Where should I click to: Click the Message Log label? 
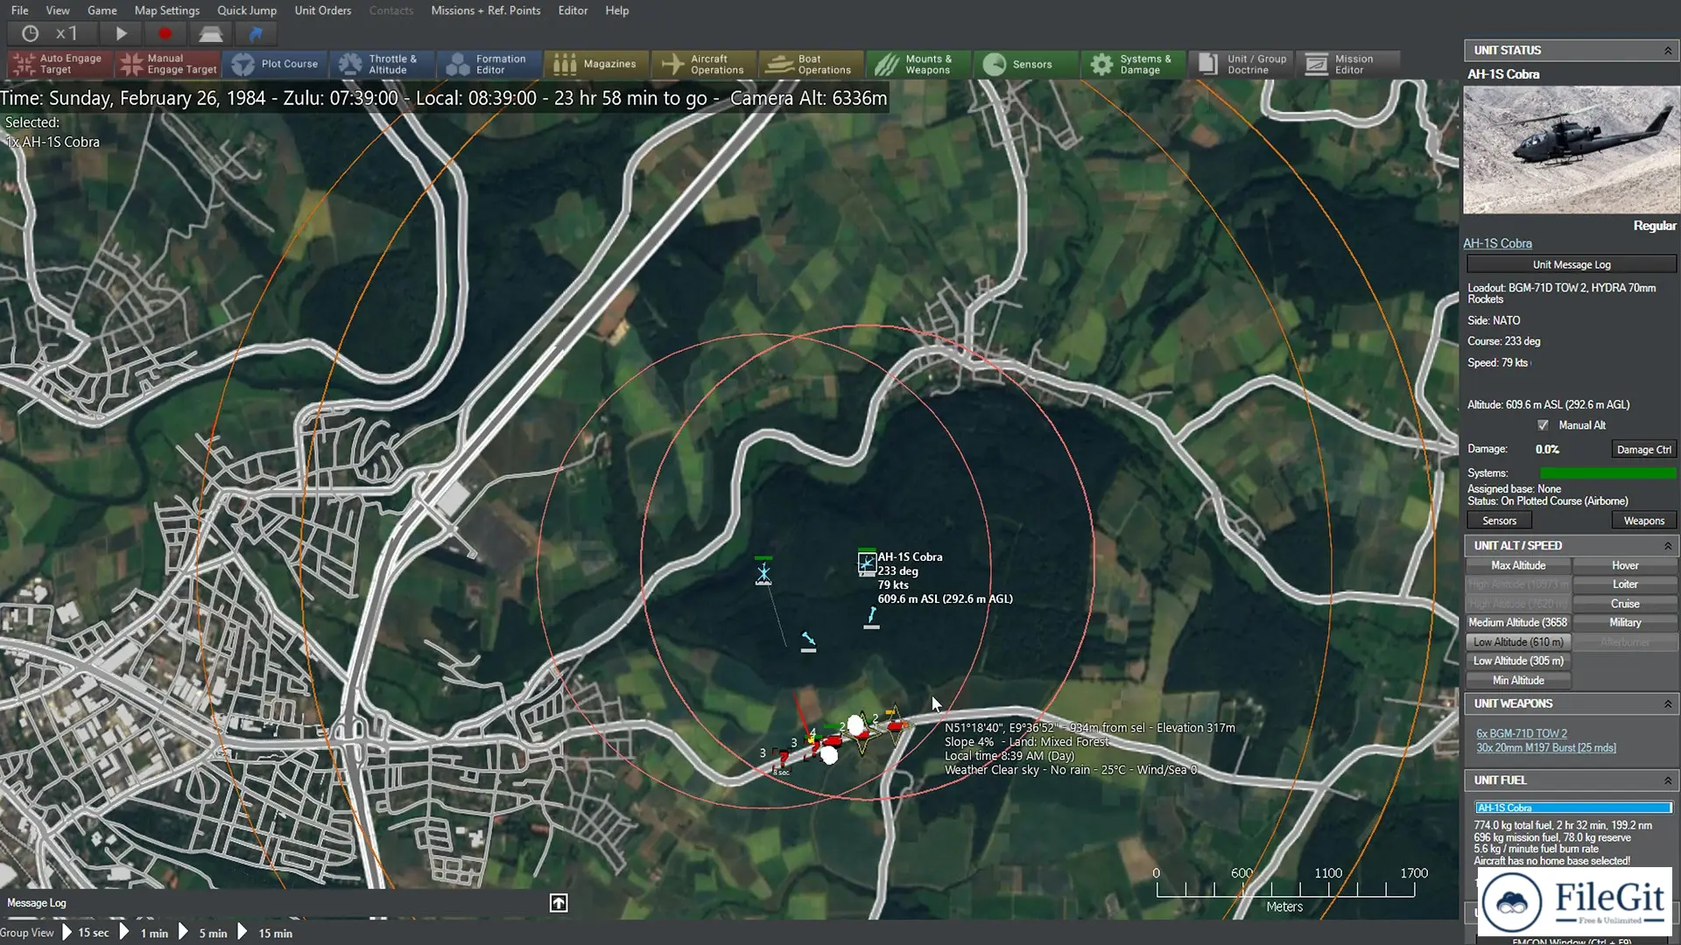(x=37, y=903)
